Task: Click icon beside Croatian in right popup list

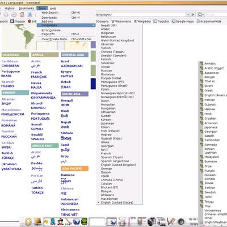Action: pyautogui.click(x=201, y=119)
